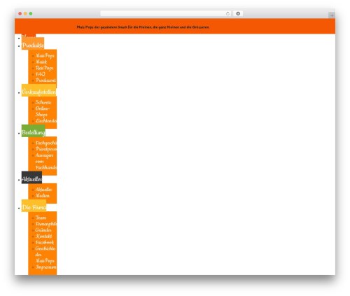This screenshot has width=350, height=296.
Task: Click the green maximize window button
Action: (x=31, y=13)
